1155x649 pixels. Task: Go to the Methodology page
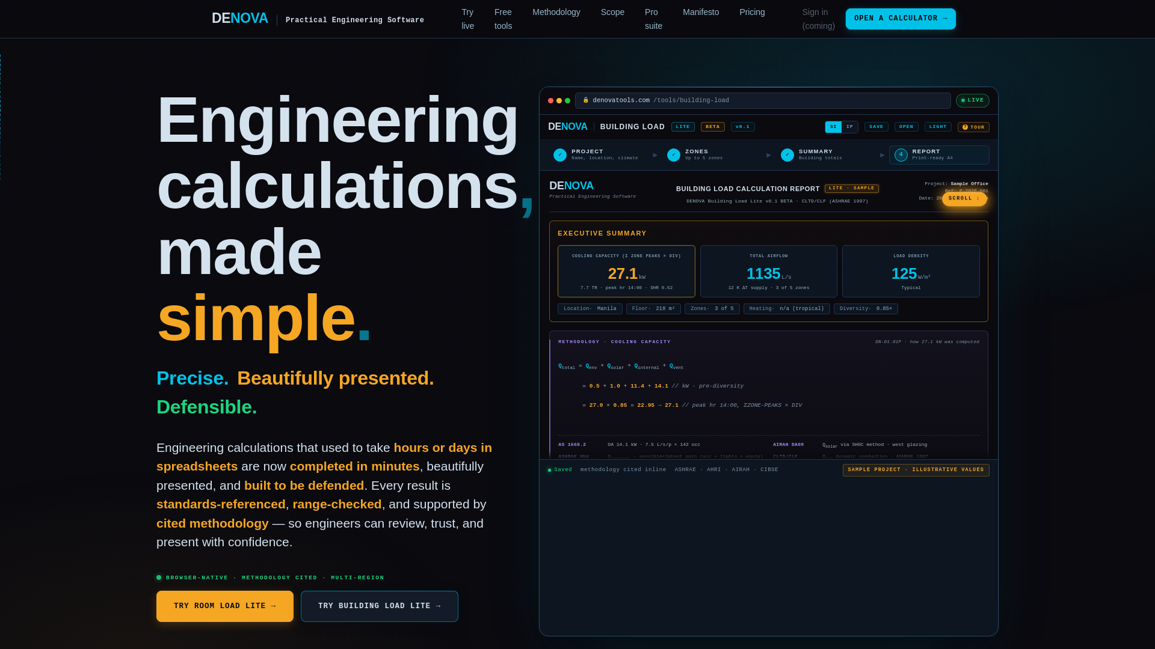point(556,12)
